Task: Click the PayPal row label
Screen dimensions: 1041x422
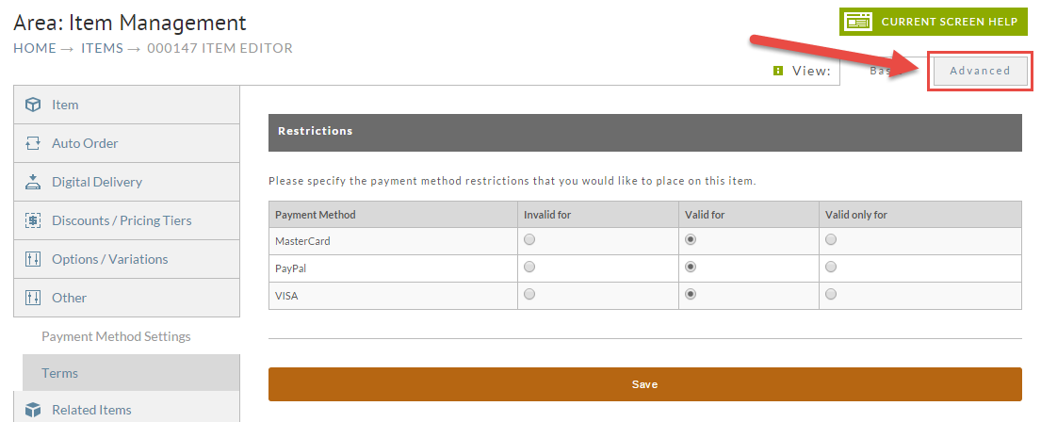Action: click(289, 268)
